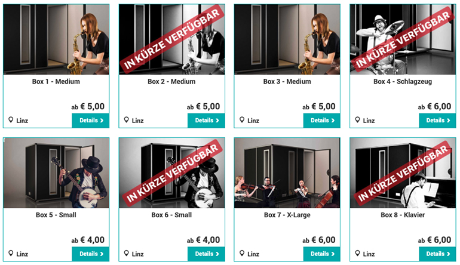View Details of Box 3 - Medium

coord(322,121)
